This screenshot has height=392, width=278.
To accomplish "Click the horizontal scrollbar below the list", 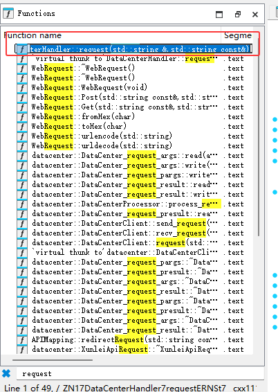I will 53,360.
